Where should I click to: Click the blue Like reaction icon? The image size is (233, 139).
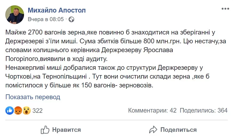(x=9, y=110)
